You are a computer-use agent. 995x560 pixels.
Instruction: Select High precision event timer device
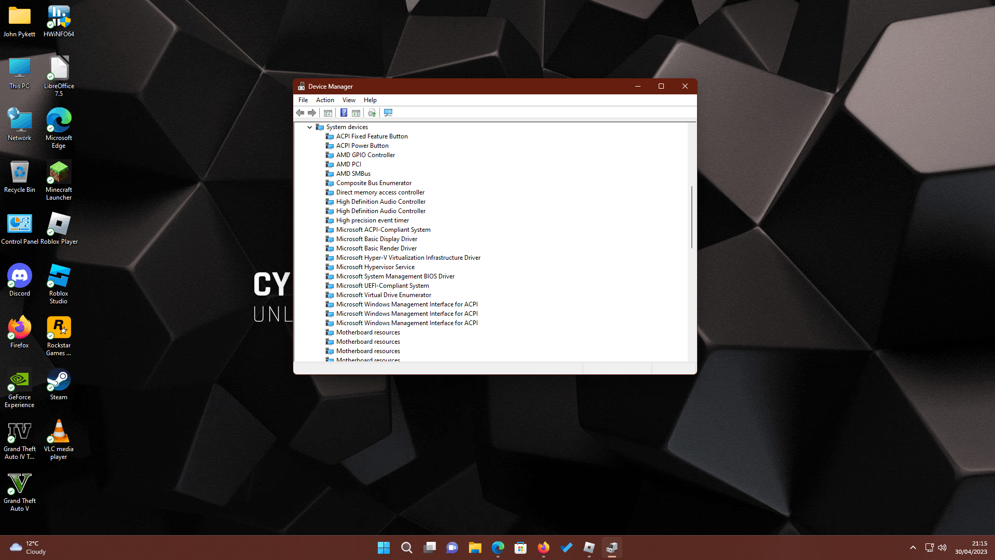(x=372, y=220)
